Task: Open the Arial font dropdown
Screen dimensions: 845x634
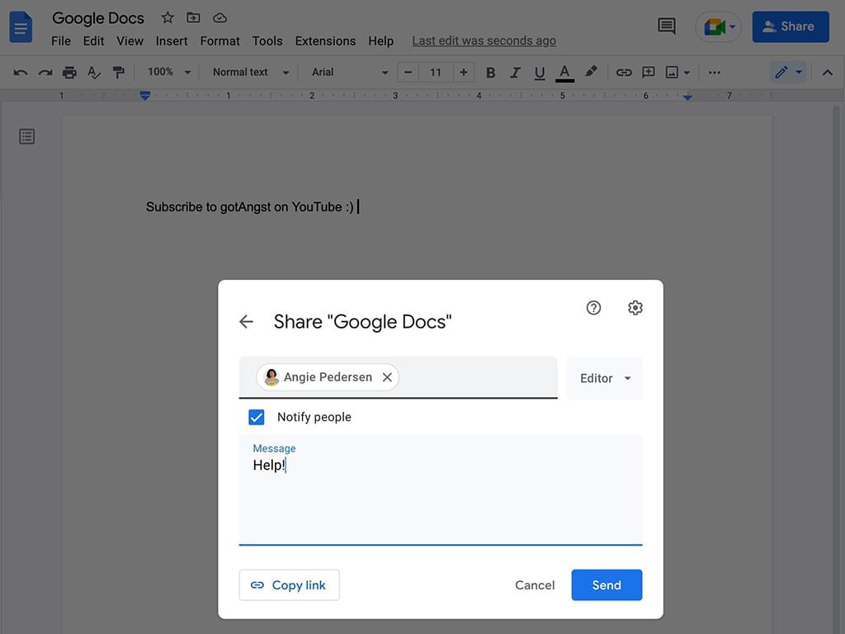Action: click(x=348, y=73)
